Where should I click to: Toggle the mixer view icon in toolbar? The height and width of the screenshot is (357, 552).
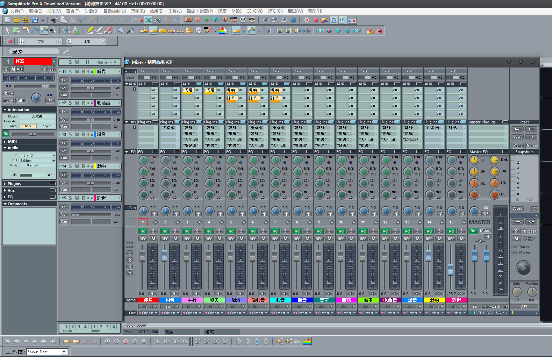[334, 20]
